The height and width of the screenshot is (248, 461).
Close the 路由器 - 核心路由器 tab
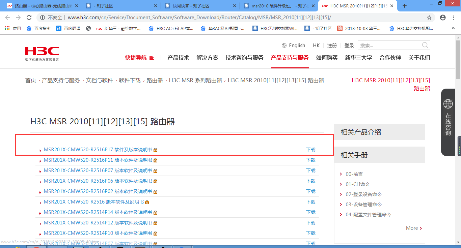(77, 6)
